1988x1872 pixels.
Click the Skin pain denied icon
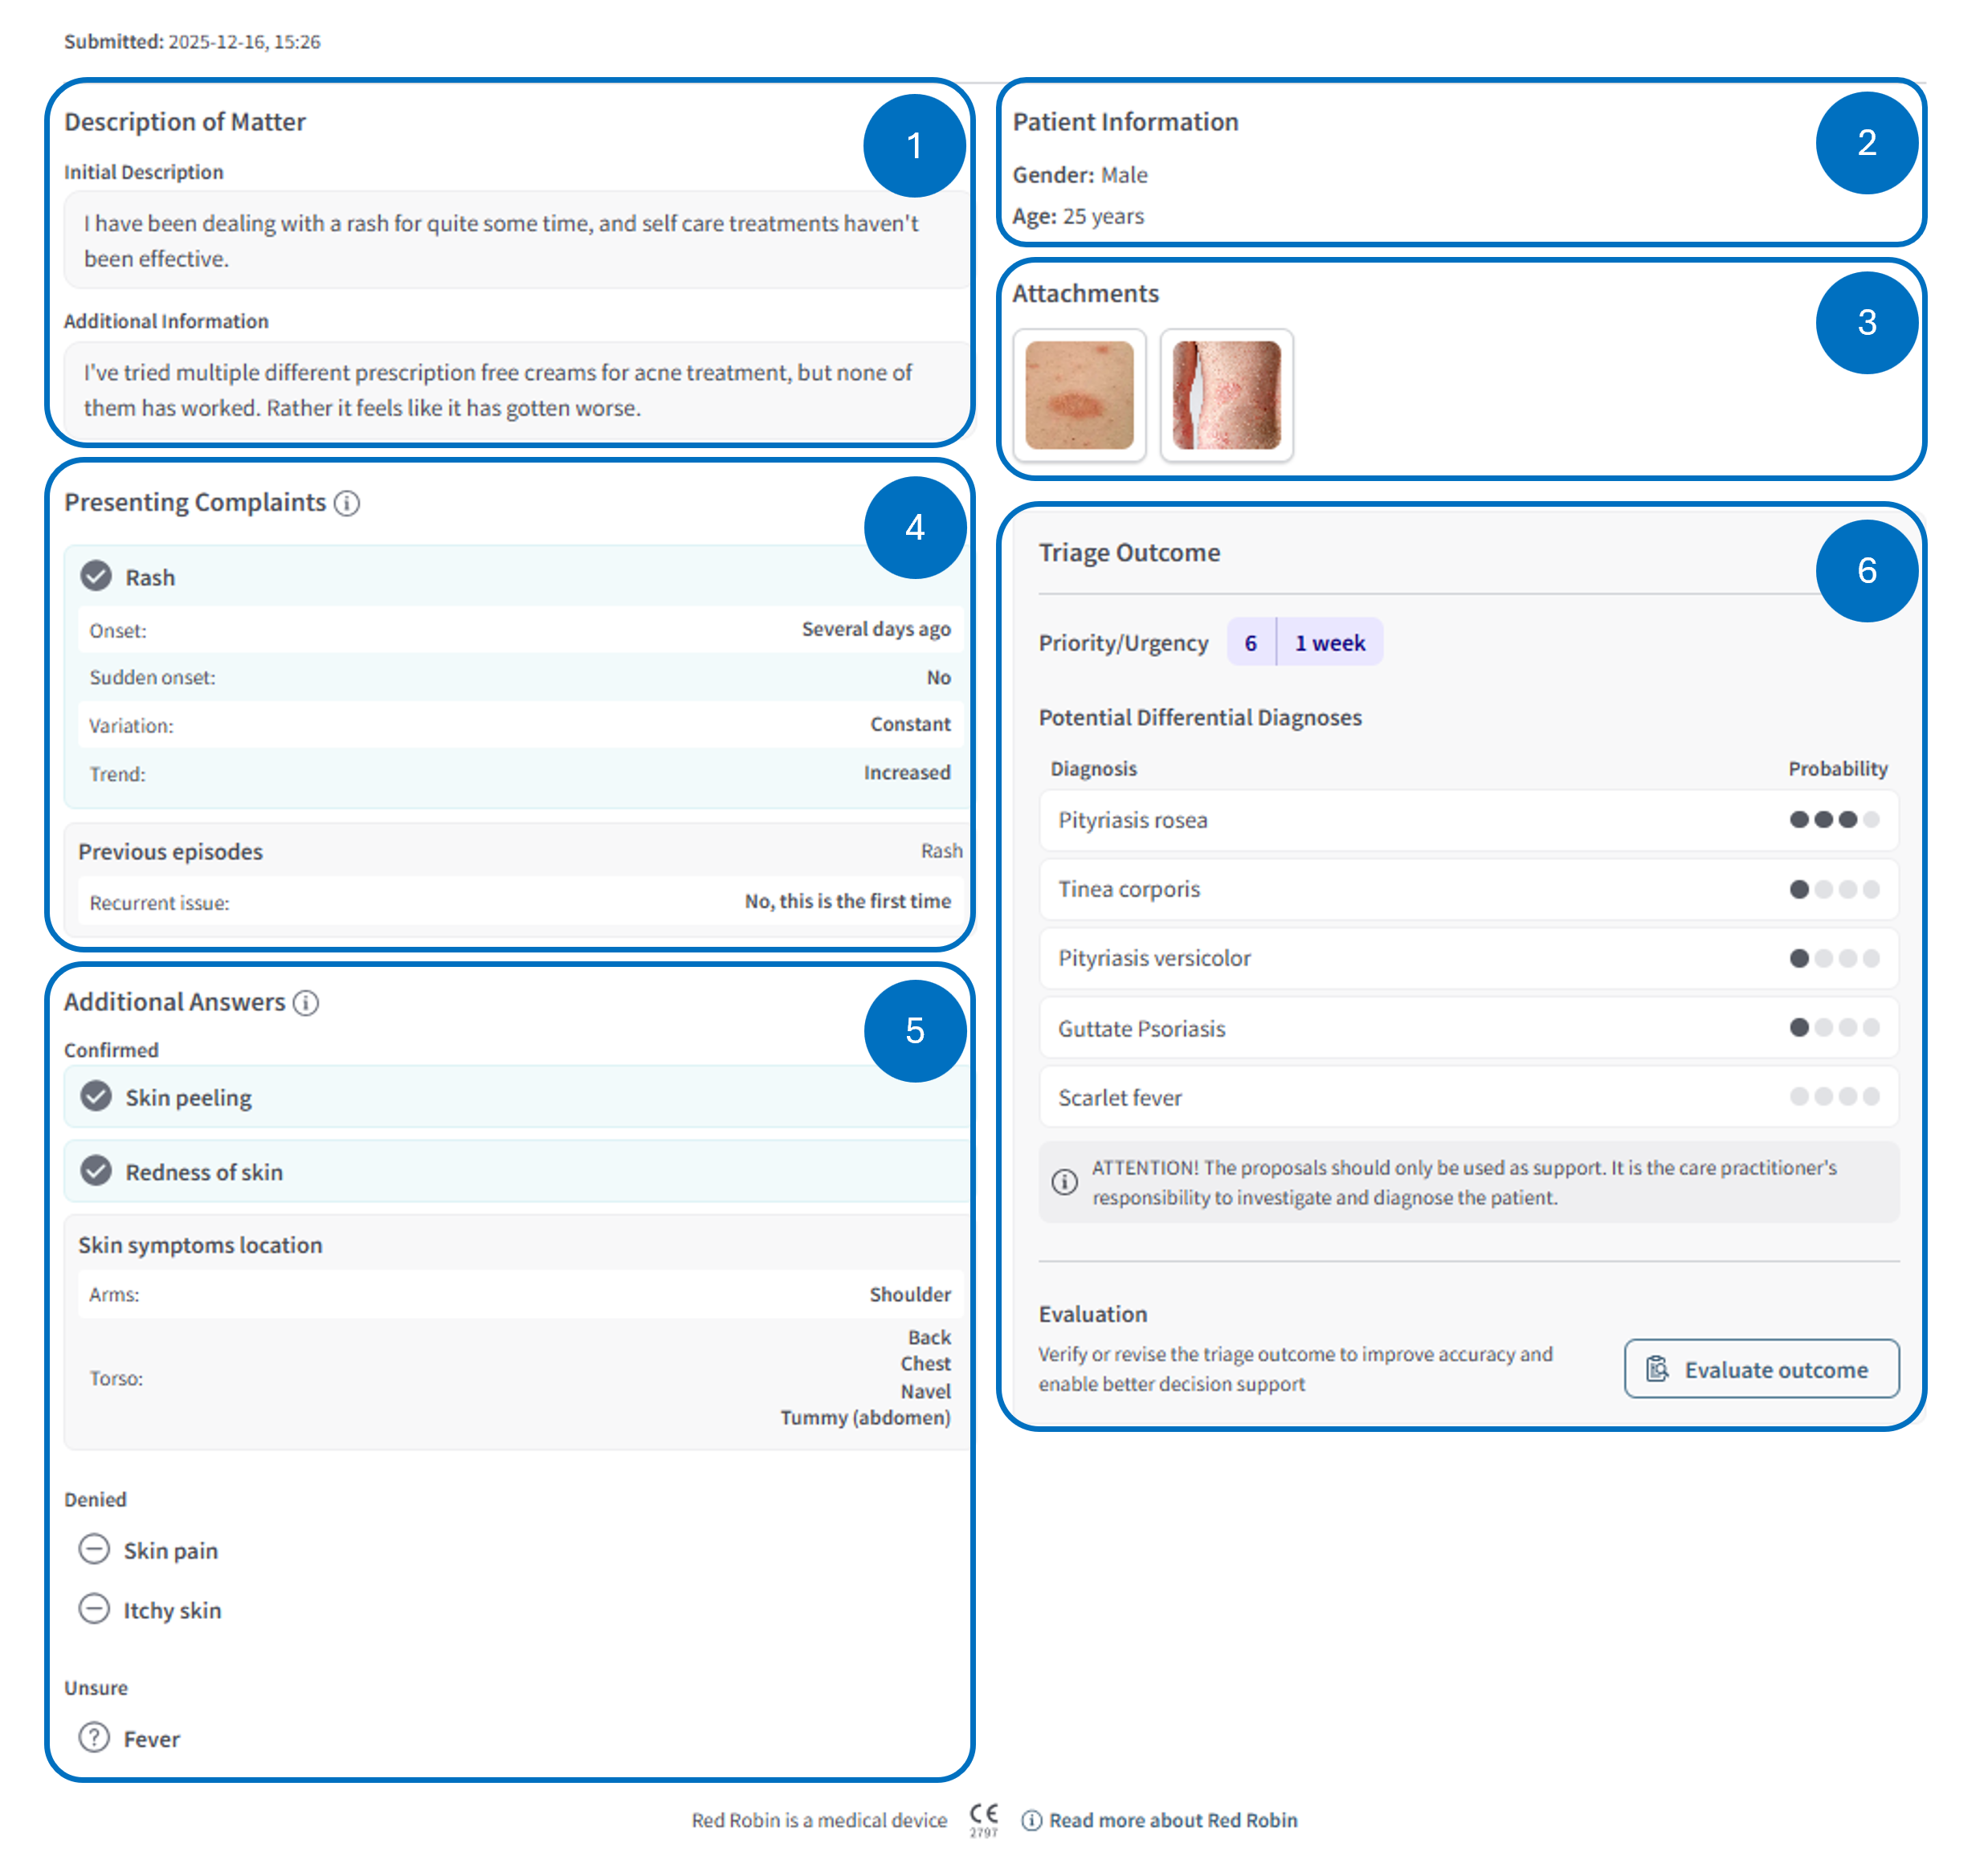tap(94, 1550)
